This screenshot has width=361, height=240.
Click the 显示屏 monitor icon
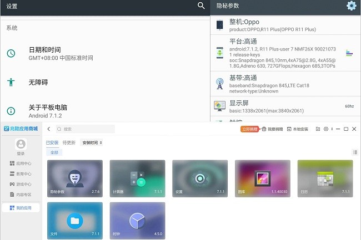coord(220,105)
